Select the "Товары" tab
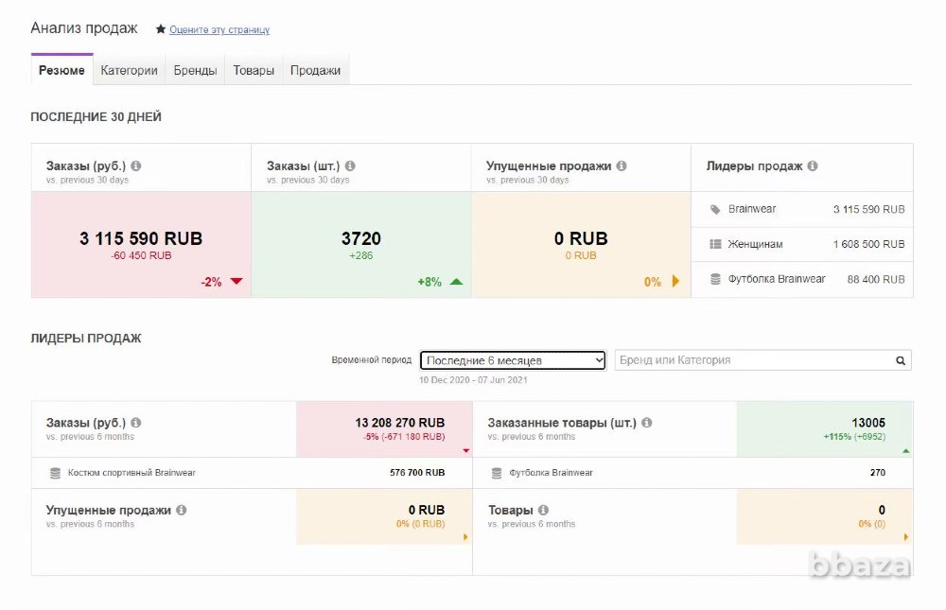Viewport: 946px width, 610px height. pyautogui.click(x=253, y=70)
